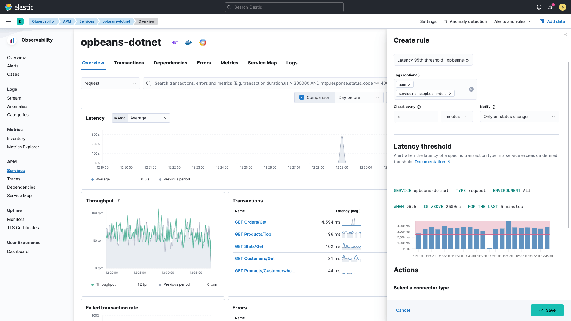Click the Throughput help info icon
The image size is (571, 321).
click(x=118, y=201)
